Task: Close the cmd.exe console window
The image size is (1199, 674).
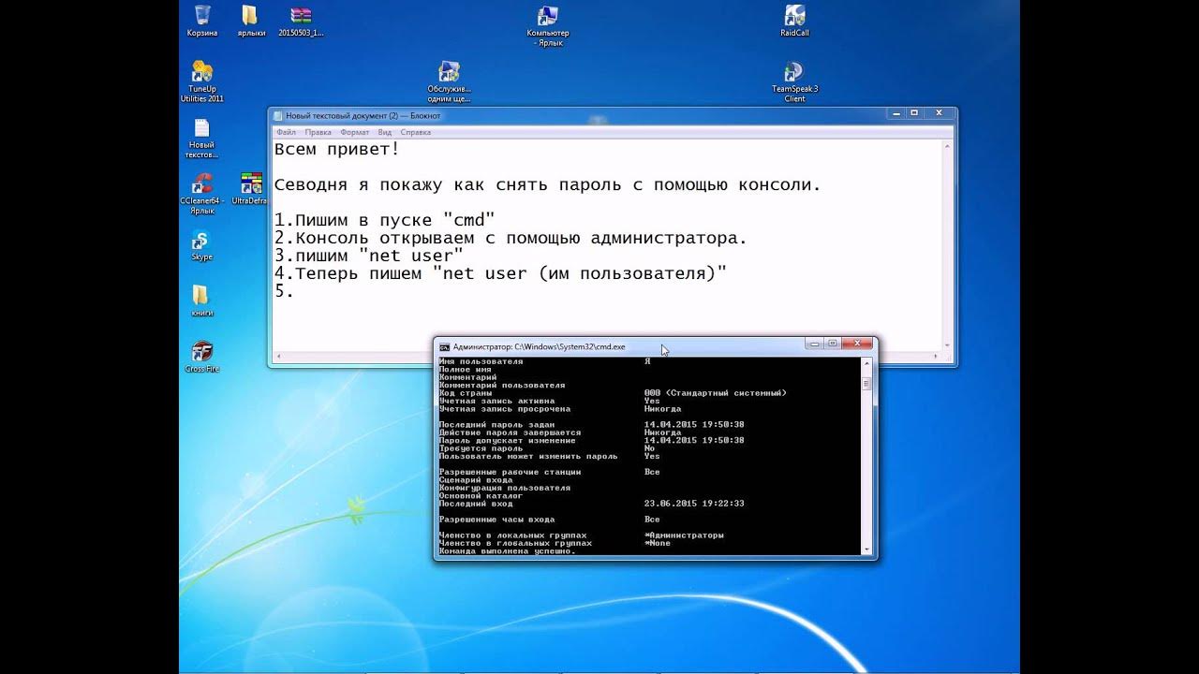Action: (x=857, y=344)
